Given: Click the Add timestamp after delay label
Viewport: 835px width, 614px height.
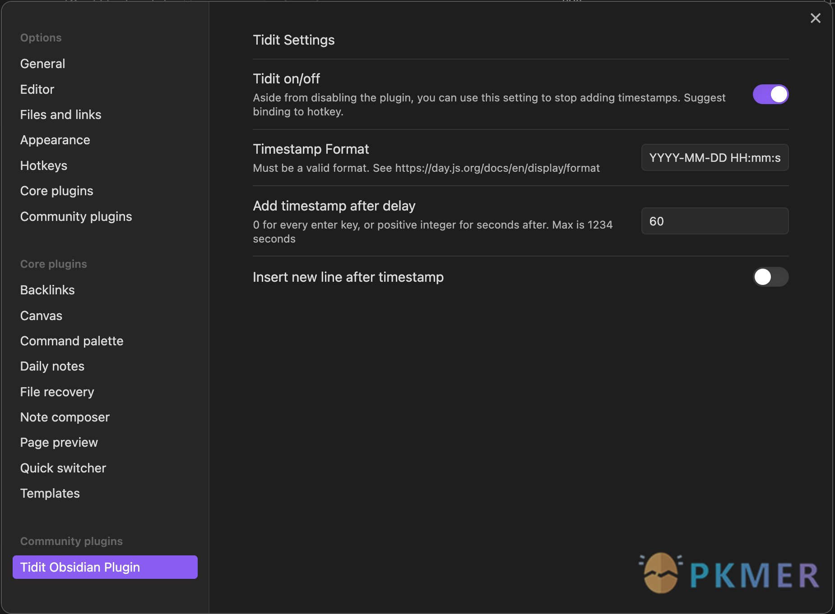Looking at the screenshot, I should (x=334, y=206).
